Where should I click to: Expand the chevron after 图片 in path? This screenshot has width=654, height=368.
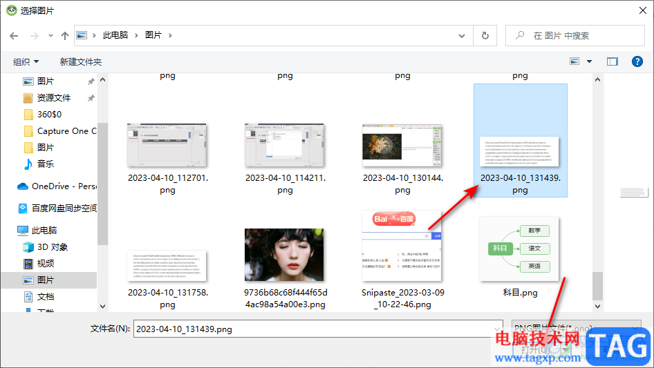coord(170,35)
